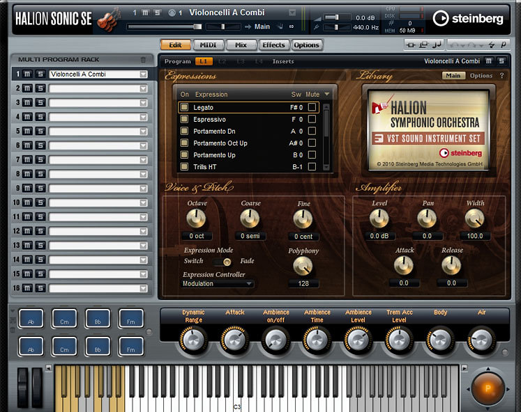Select the Program tab label
Viewport: 521px width, 412px height.
177,61
